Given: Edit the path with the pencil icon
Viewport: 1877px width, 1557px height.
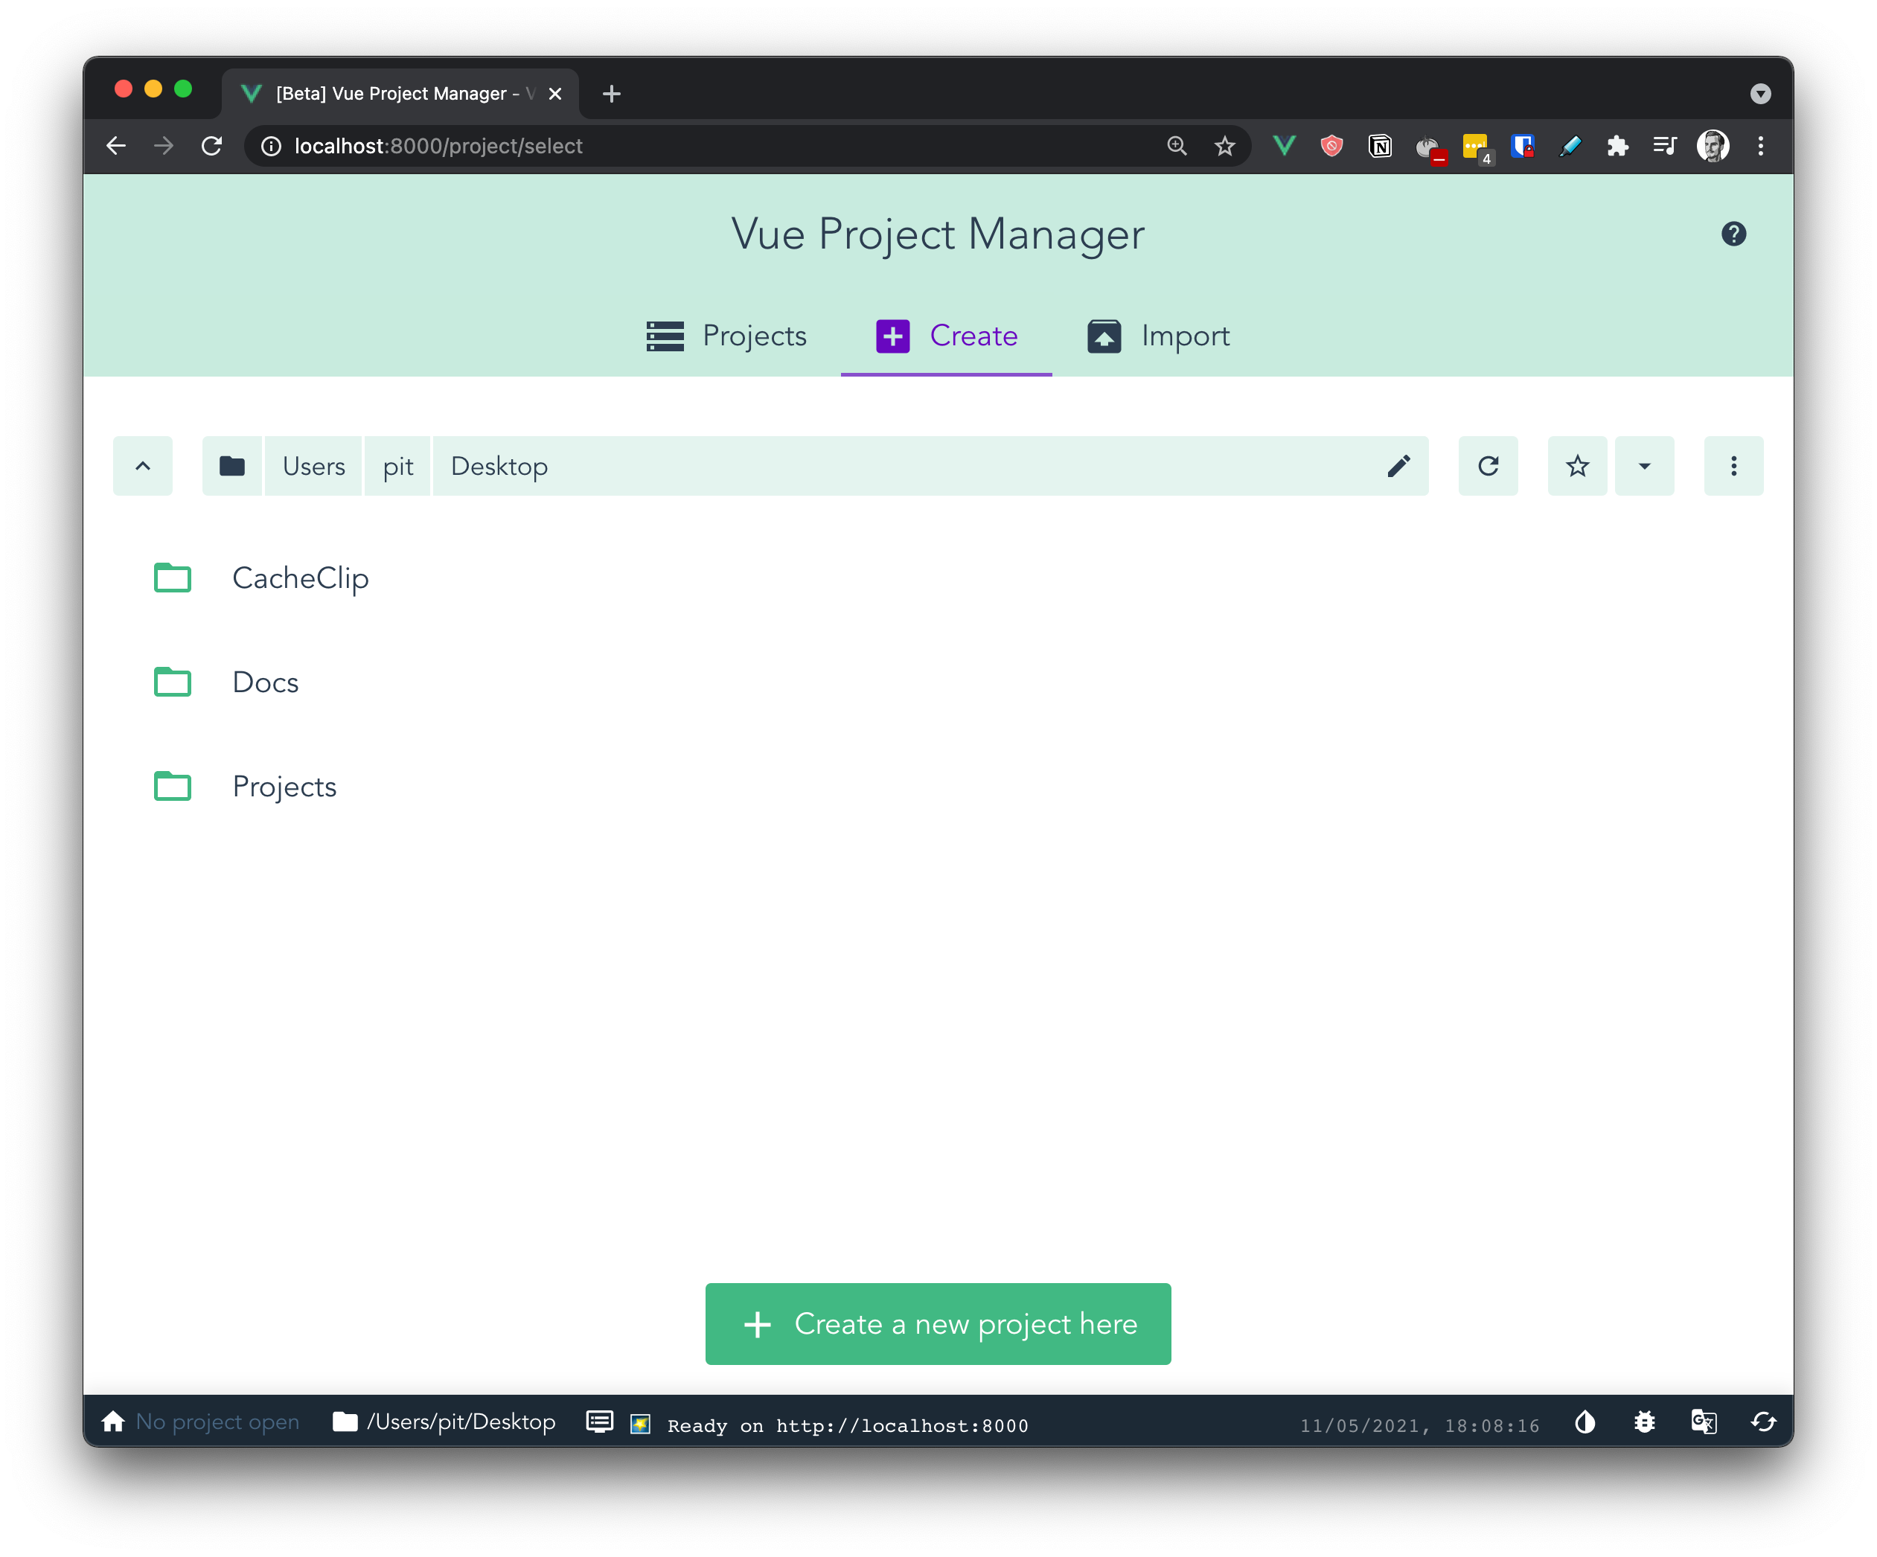Looking at the screenshot, I should pyautogui.click(x=1398, y=466).
